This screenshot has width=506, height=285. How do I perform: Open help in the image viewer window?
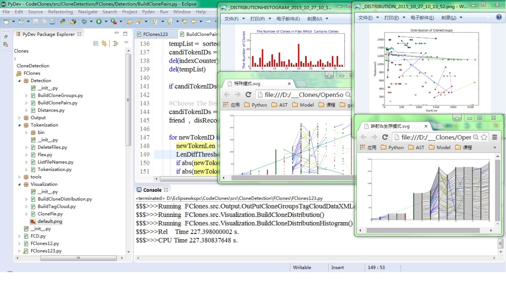[499, 18]
